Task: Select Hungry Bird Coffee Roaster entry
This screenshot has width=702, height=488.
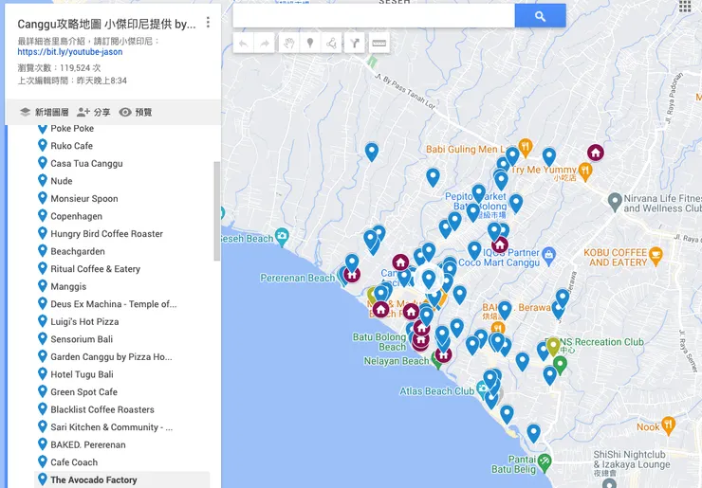Action: click(x=106, y=233)
